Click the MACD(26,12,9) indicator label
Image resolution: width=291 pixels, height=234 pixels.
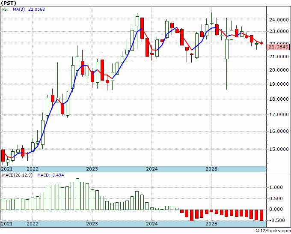click(17, 175)
